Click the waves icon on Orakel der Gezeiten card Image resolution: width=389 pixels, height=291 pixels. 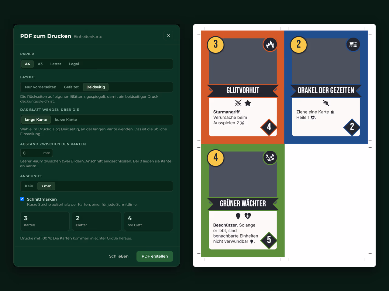(x=353, y=45)
